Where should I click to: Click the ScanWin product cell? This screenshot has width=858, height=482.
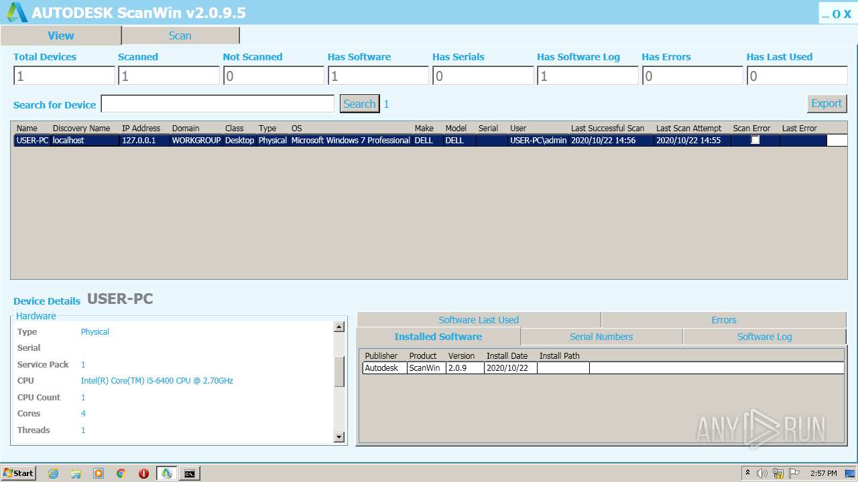pyautogui.click(x=426, y=368)
